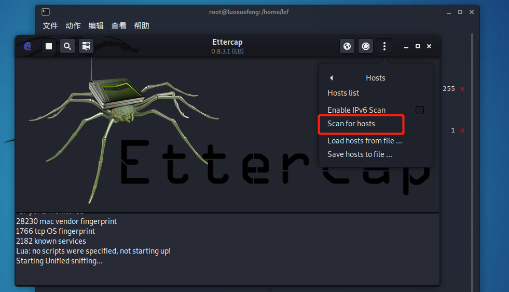Viewport: 509px width, 292px height.
Task: Open terminal 文件 menu
Action: 50,25
